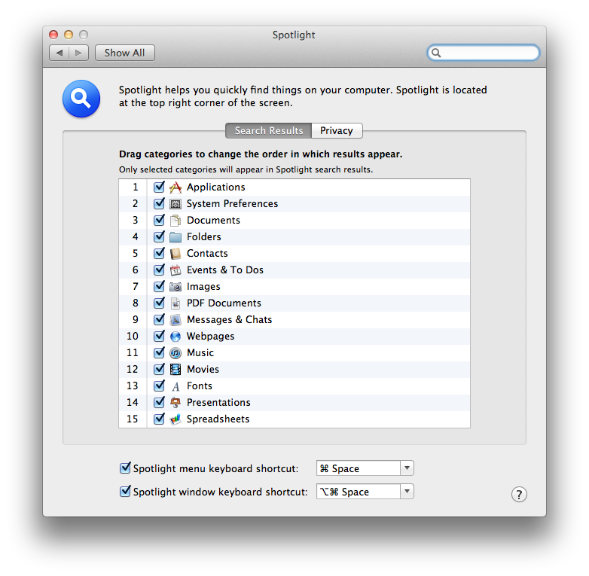
Task: Click the Webpages globe icon
Action: [x=175, y=337]
